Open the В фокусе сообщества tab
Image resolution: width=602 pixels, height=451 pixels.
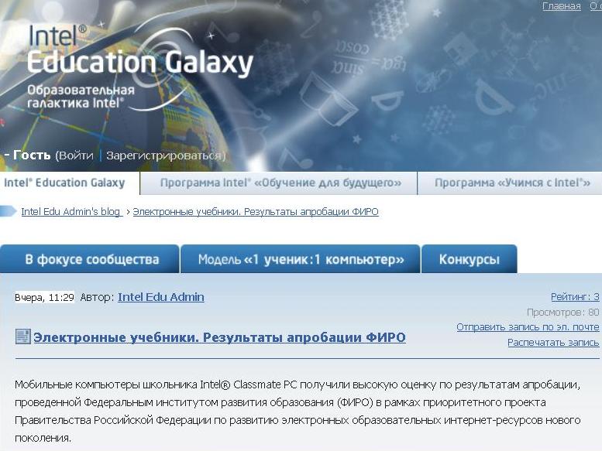(90, 259)
